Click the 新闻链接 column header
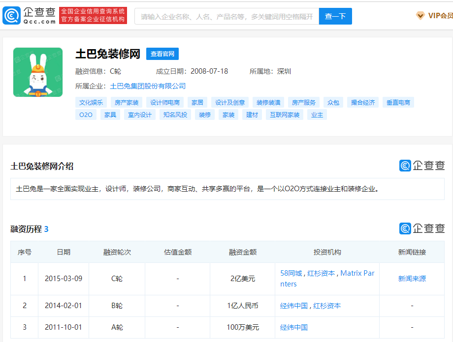 point(412,252)
